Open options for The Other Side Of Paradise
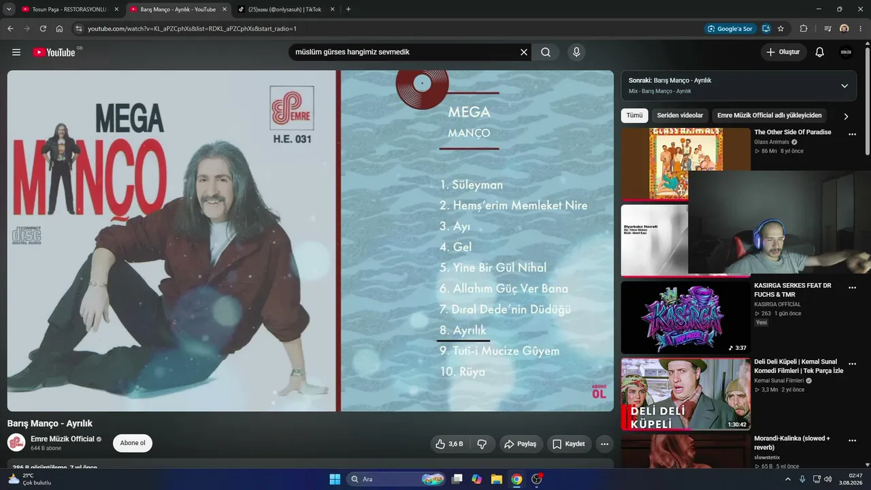The image size is (871, 490). tap(852, 134)
